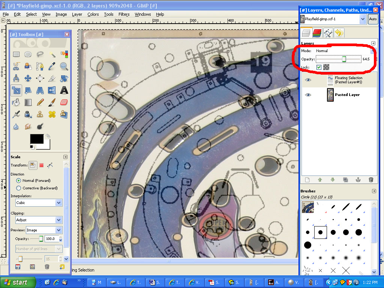Click the layer Opacity slider
The height and width of the screenshot is (288, 384).
coord(338,59)
